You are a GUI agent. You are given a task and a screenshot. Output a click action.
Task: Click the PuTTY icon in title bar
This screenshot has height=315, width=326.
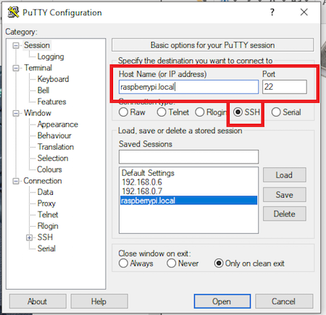coord(13,12)
